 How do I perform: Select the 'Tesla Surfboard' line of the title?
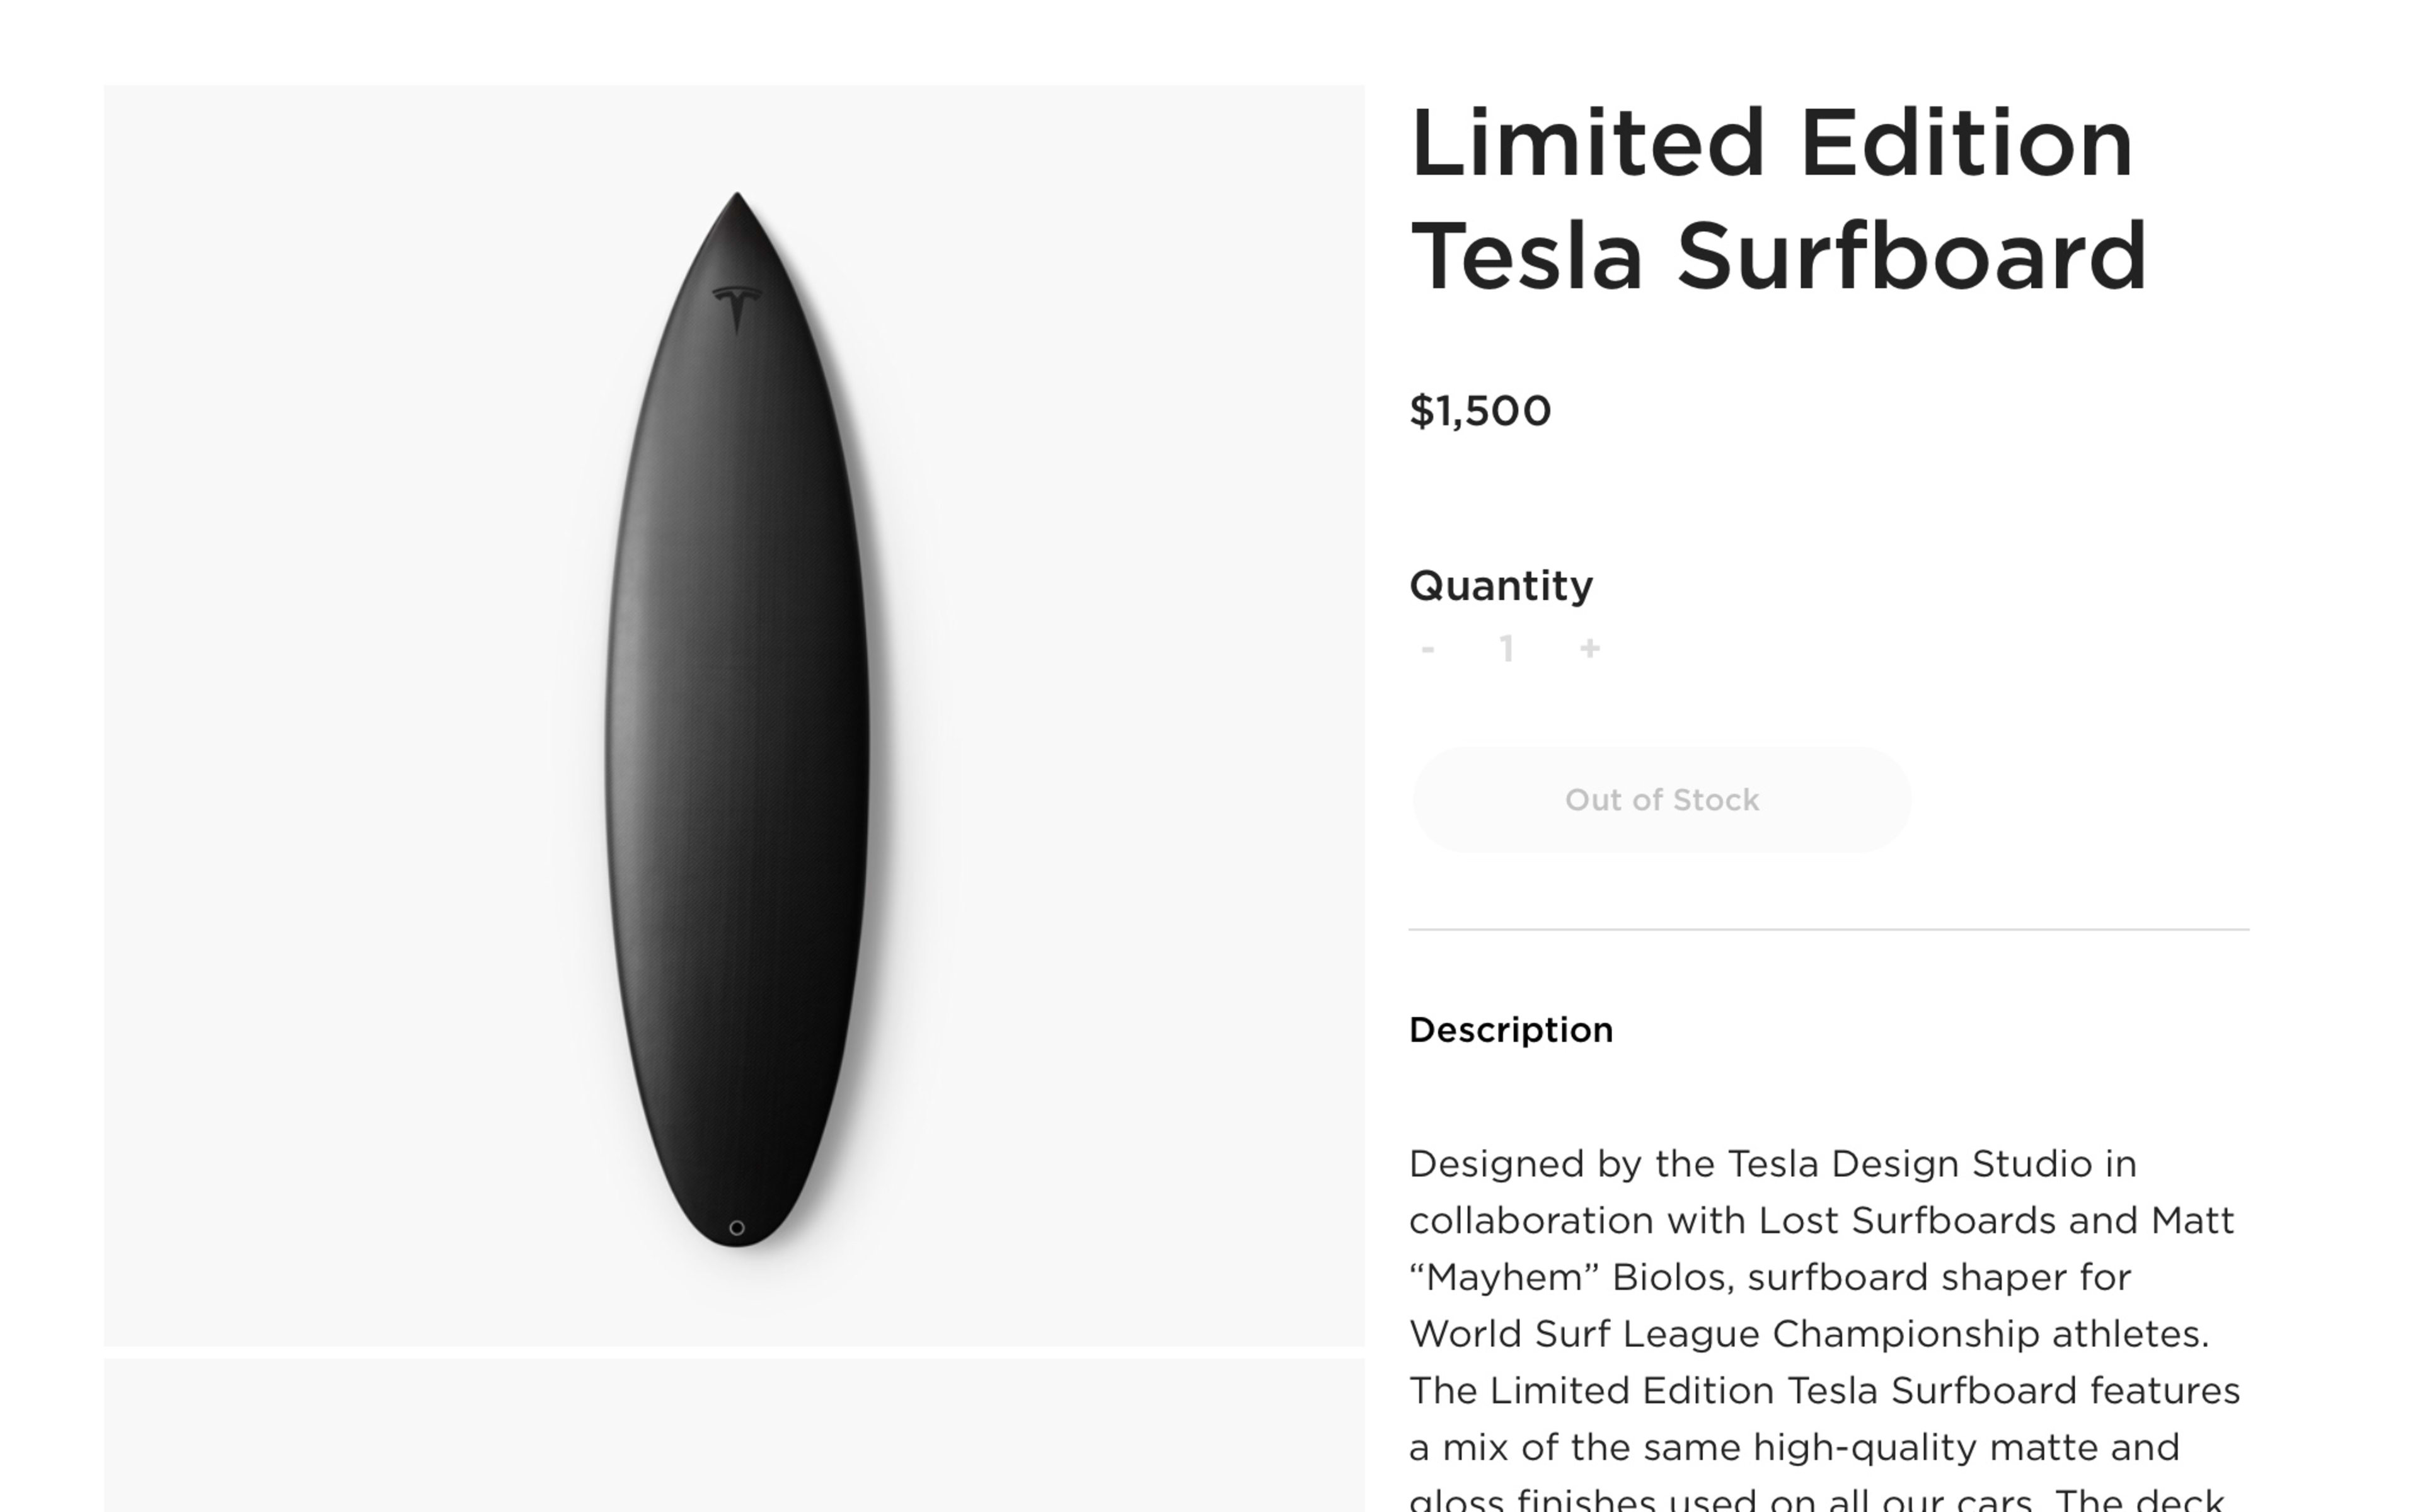coord(1778,257)
